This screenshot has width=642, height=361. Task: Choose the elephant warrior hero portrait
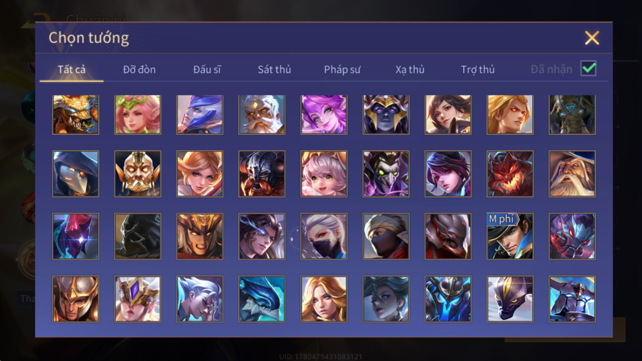[x=572, y=115]
